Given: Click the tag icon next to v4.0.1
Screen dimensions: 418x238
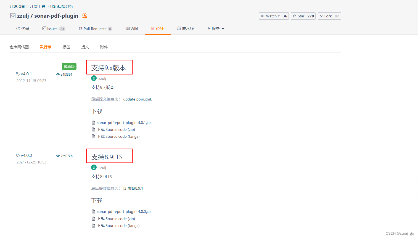Looking at the screenshot, I should coord(18,74).
